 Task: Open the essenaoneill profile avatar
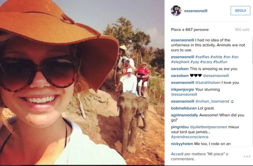[176, 11]
